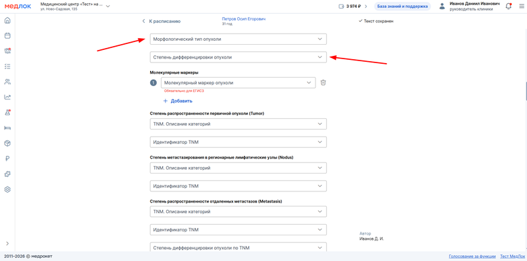
Task: Click the footer text 2011–2026 © медрокет
Action: [x=28, y=256]
